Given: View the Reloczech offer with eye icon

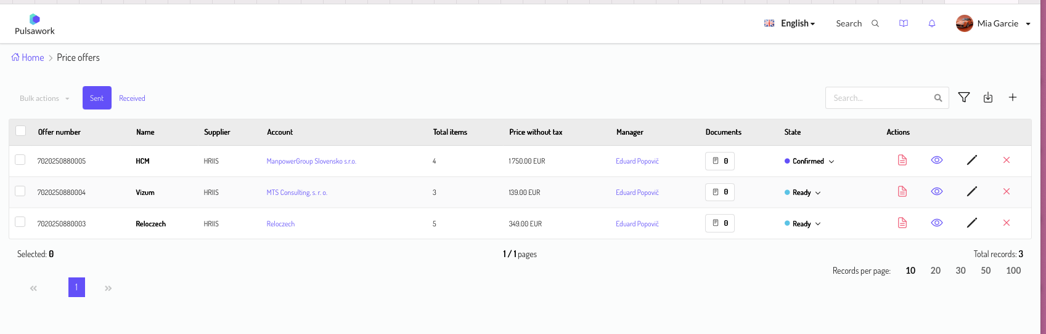Looking at the screenshot, I should 937,223.
